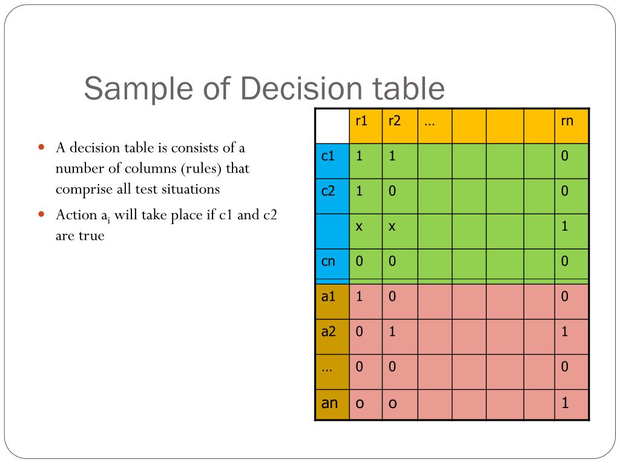Click the first bullet about columns (rules)
Screen dimensions: 620x465
pos(152,168)
